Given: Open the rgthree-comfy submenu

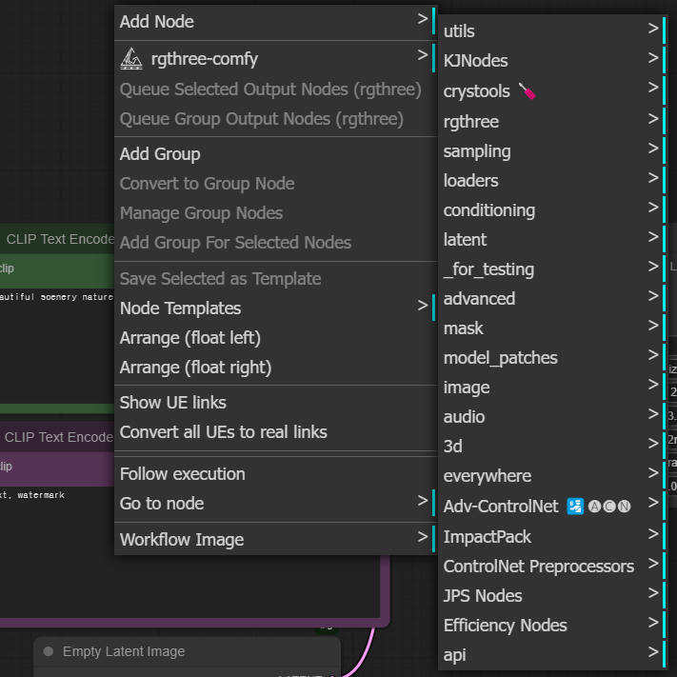Looking at the screenshot, I should click(x=276, y=59).
